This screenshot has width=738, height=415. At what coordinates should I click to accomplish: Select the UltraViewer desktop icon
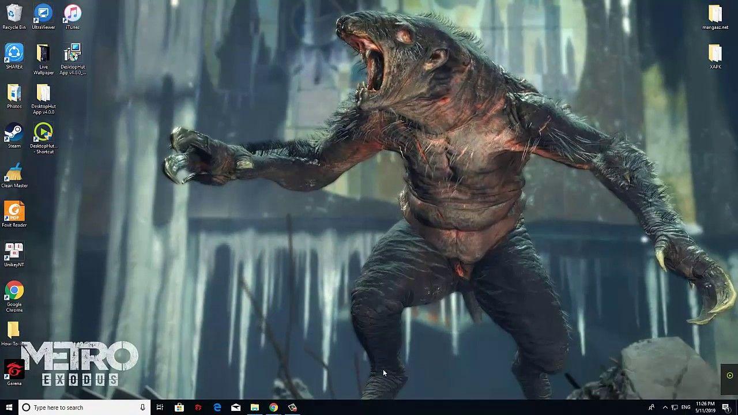click(43, 14)
